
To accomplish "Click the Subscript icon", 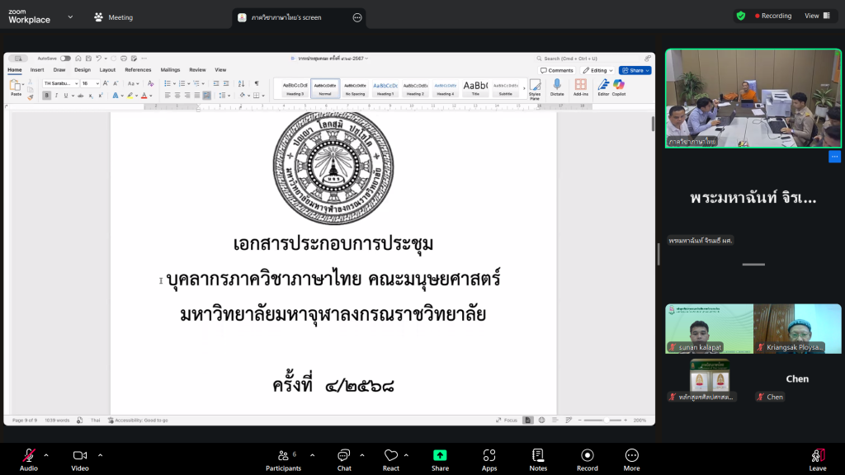I will pos(91,96).
